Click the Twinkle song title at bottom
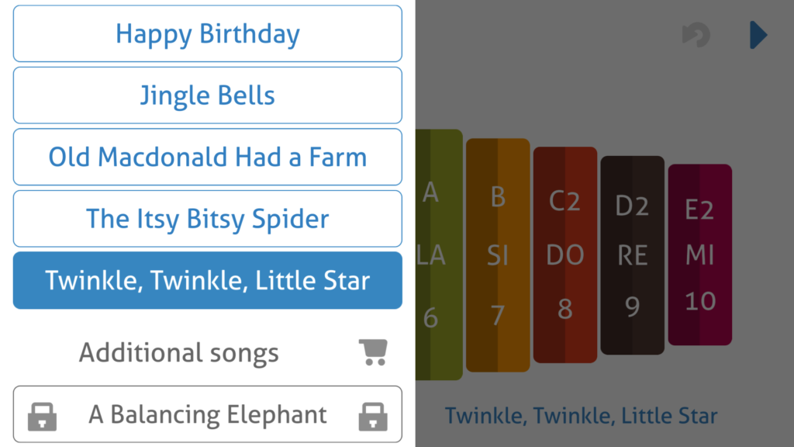The height and width of the screenshot is (447, 794). point(581,415)
